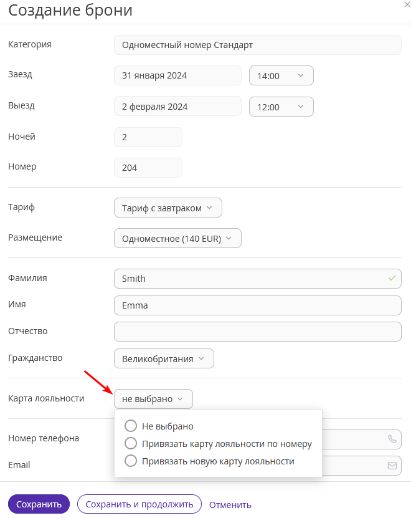
Task: Click the nights field showing 2
Action: [x=148, y=137]
